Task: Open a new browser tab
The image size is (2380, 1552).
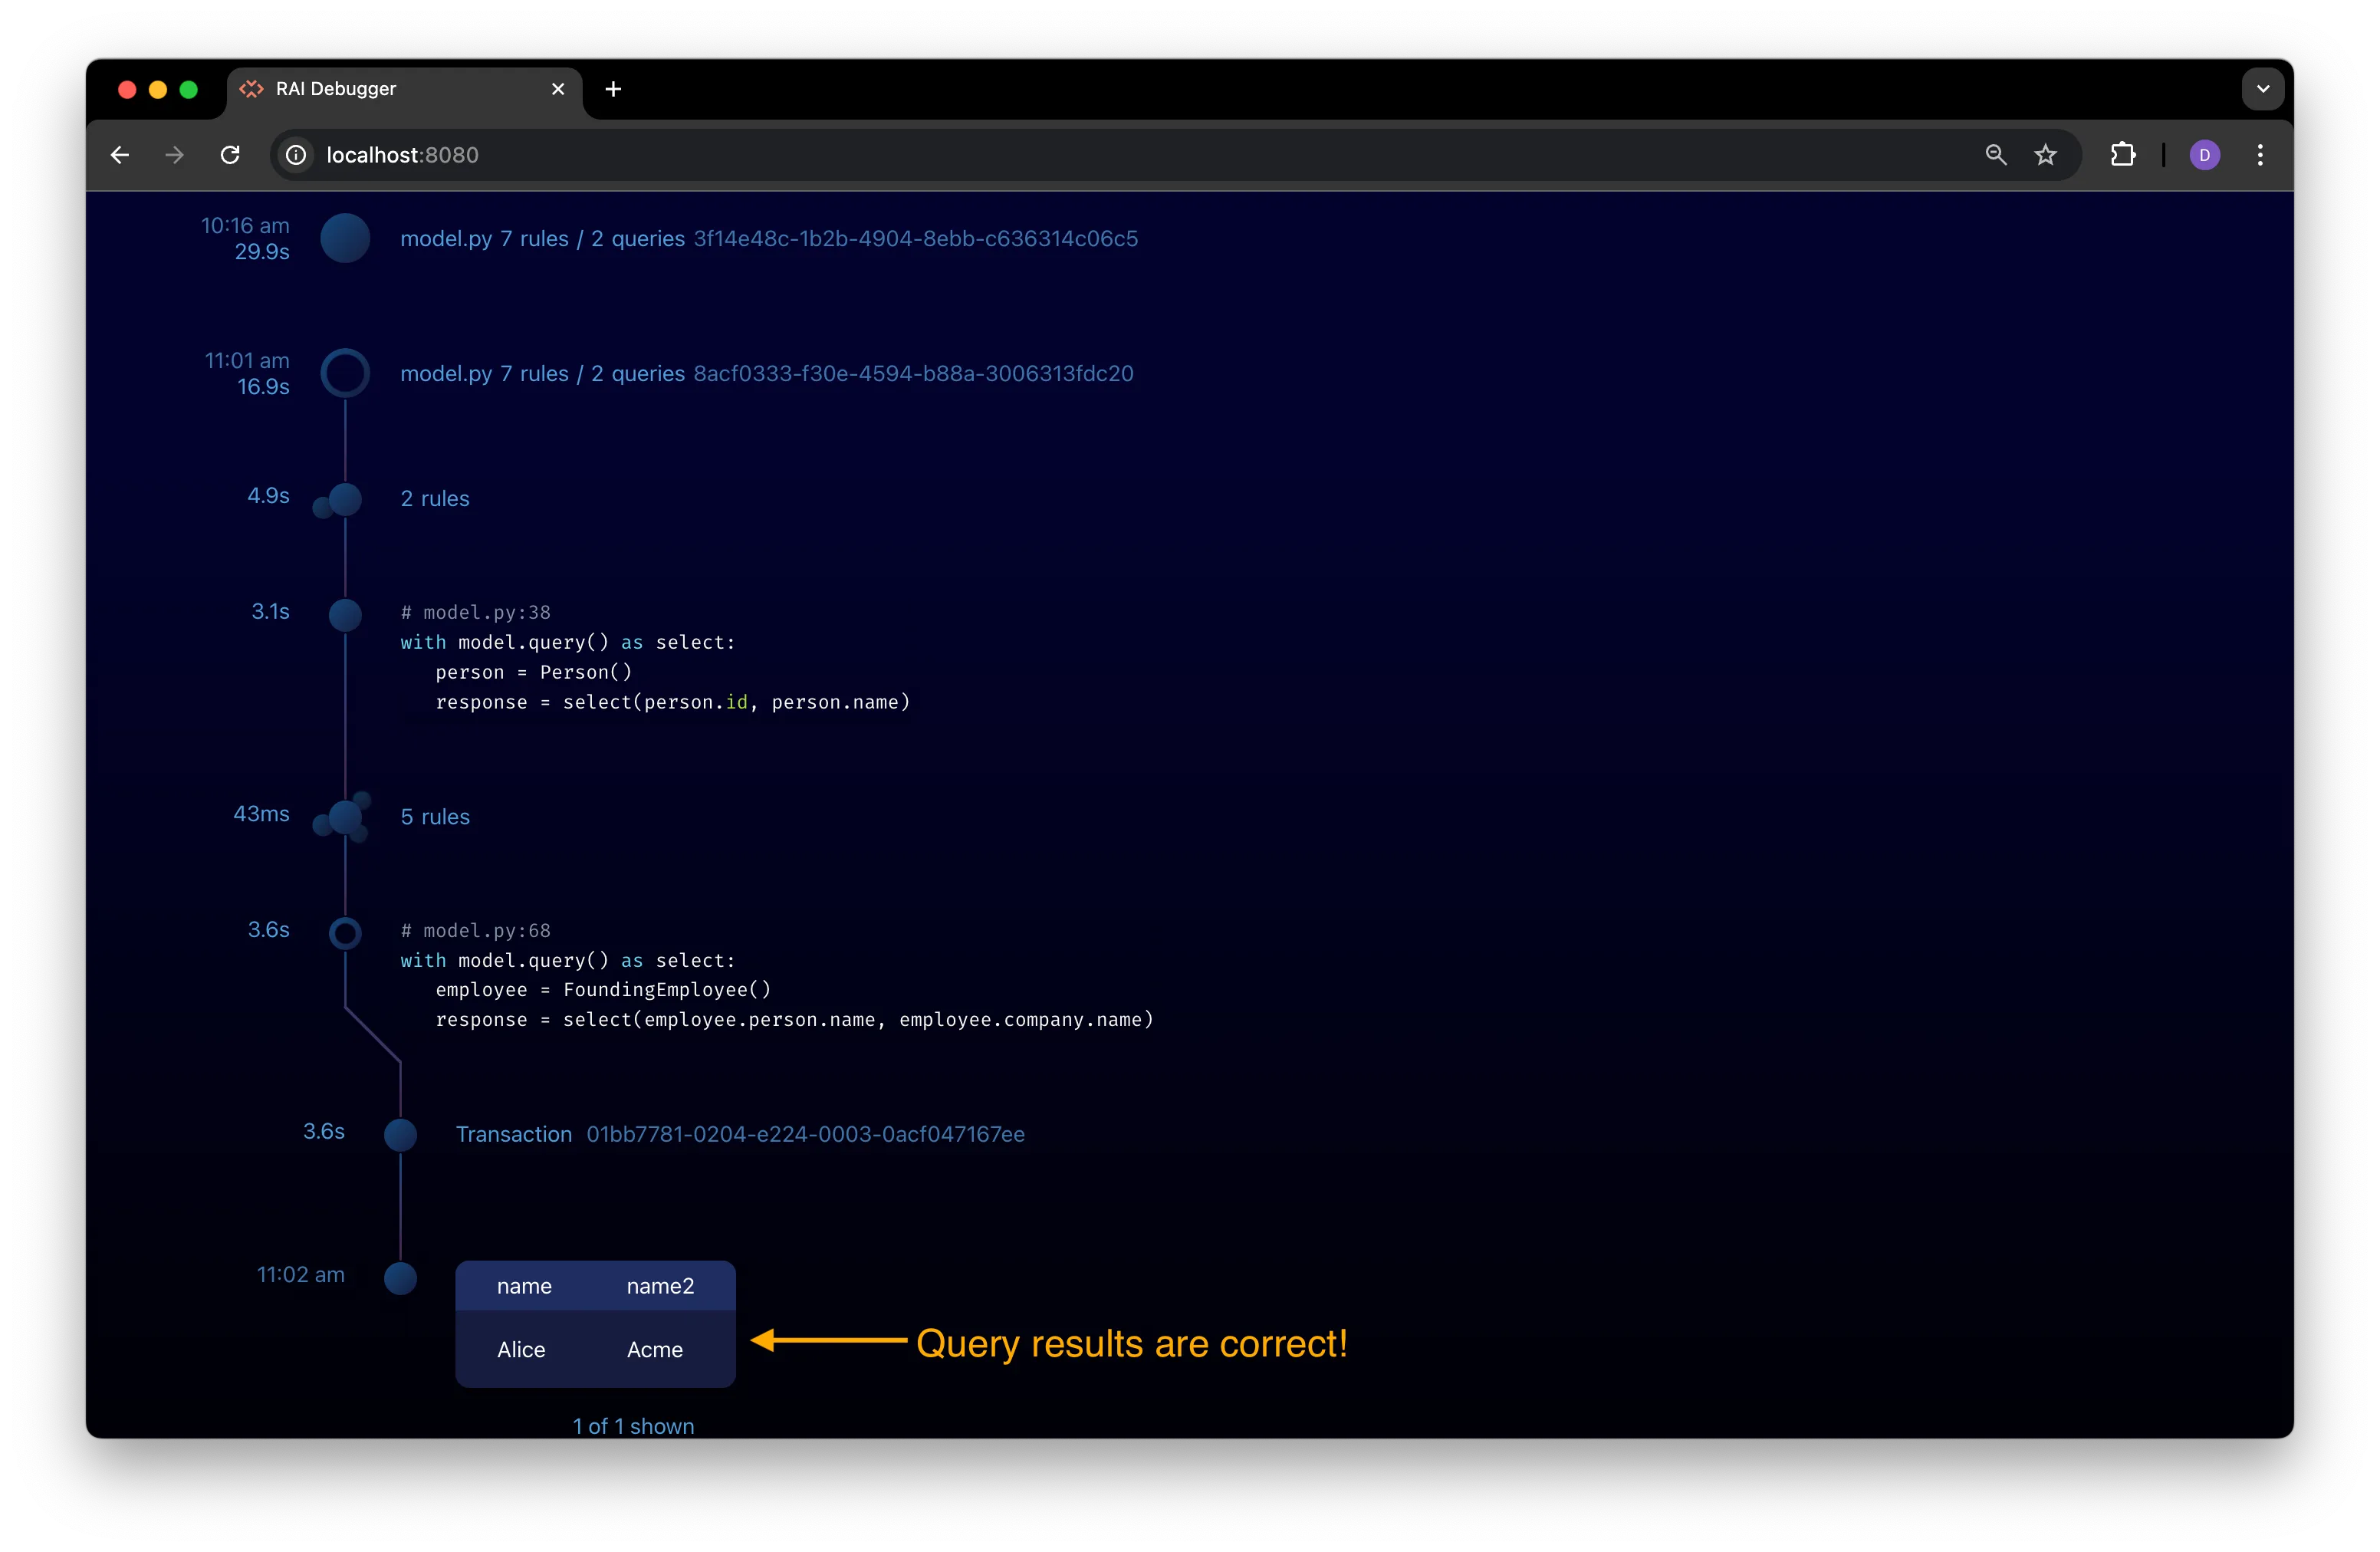Action: tap(613, 89)
